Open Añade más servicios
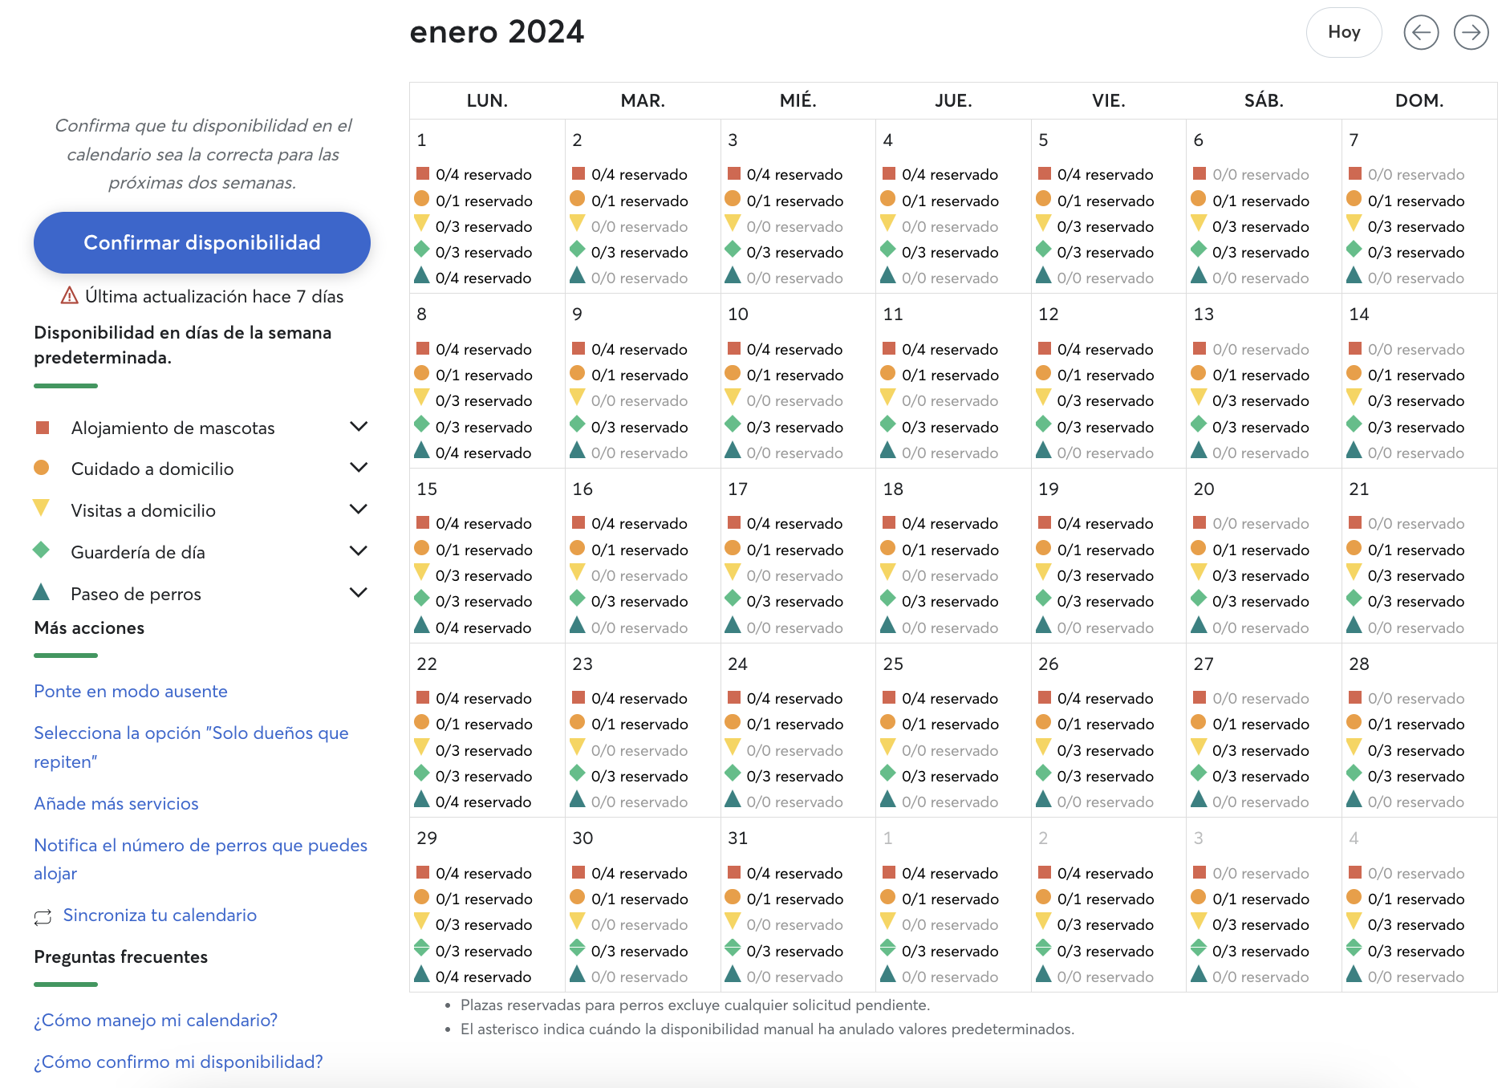The image size is (1510, 1088). coord(116,803)
